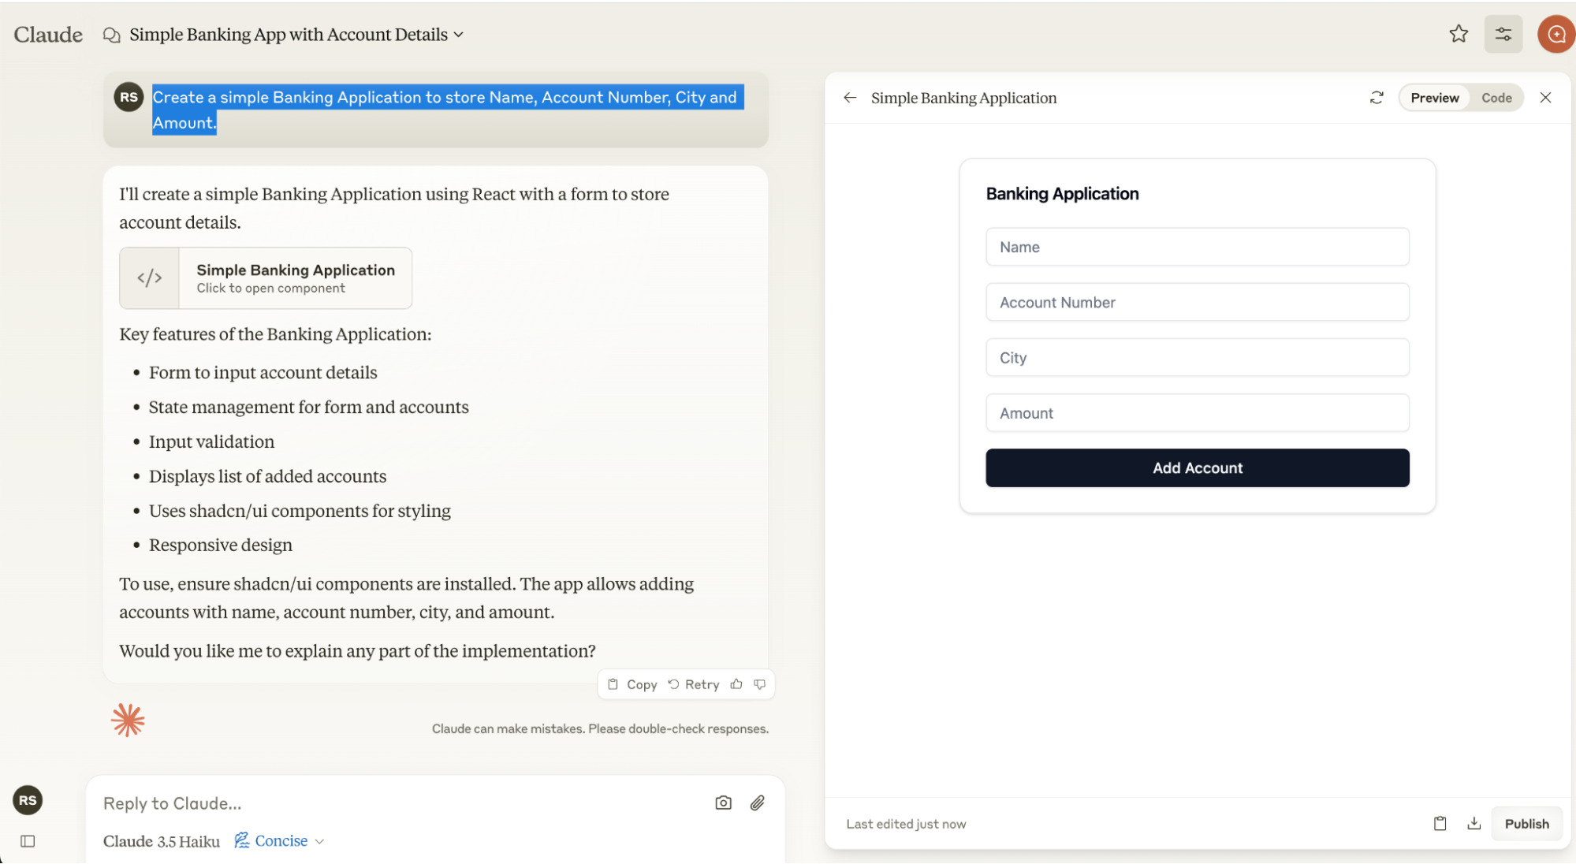The width and height of the screenshot is (1576, 864).
Task: Click the camera screenshot icon
Action: [723, 803]
